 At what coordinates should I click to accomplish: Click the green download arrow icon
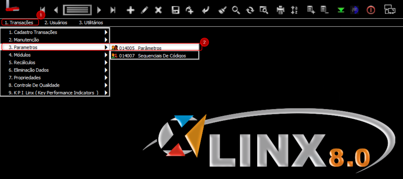click(x=341, y=10)
